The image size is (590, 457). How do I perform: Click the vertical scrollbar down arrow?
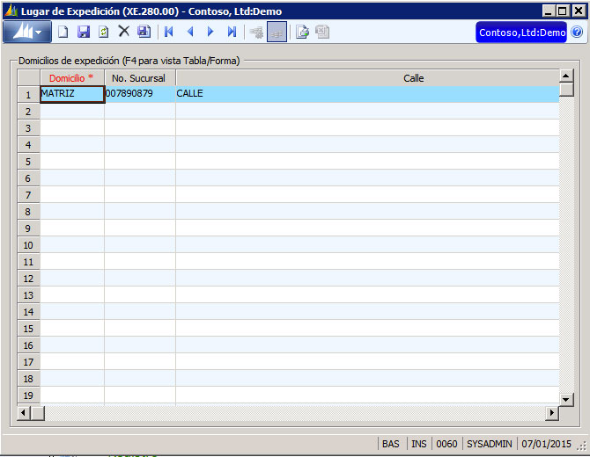pos(566,397)
